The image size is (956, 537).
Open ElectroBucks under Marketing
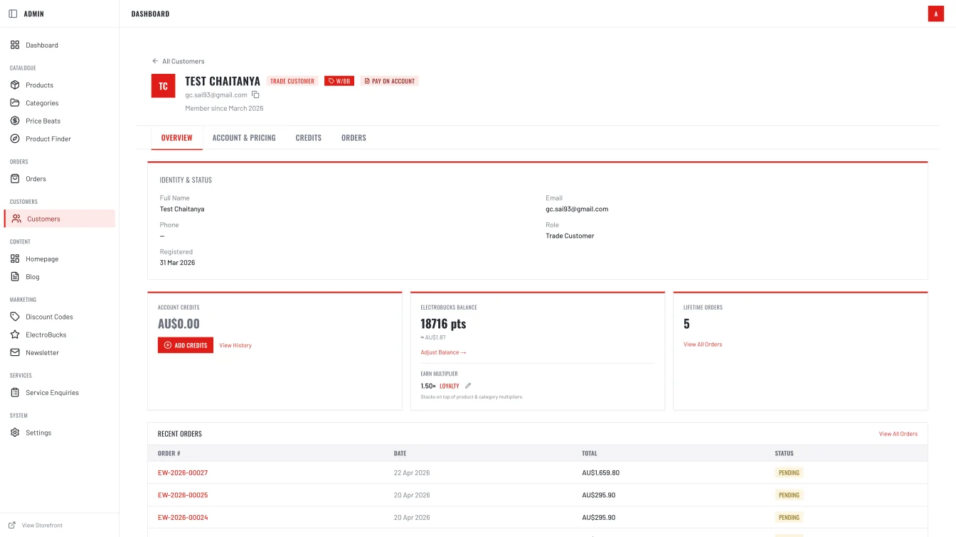(x=44, y=335)
